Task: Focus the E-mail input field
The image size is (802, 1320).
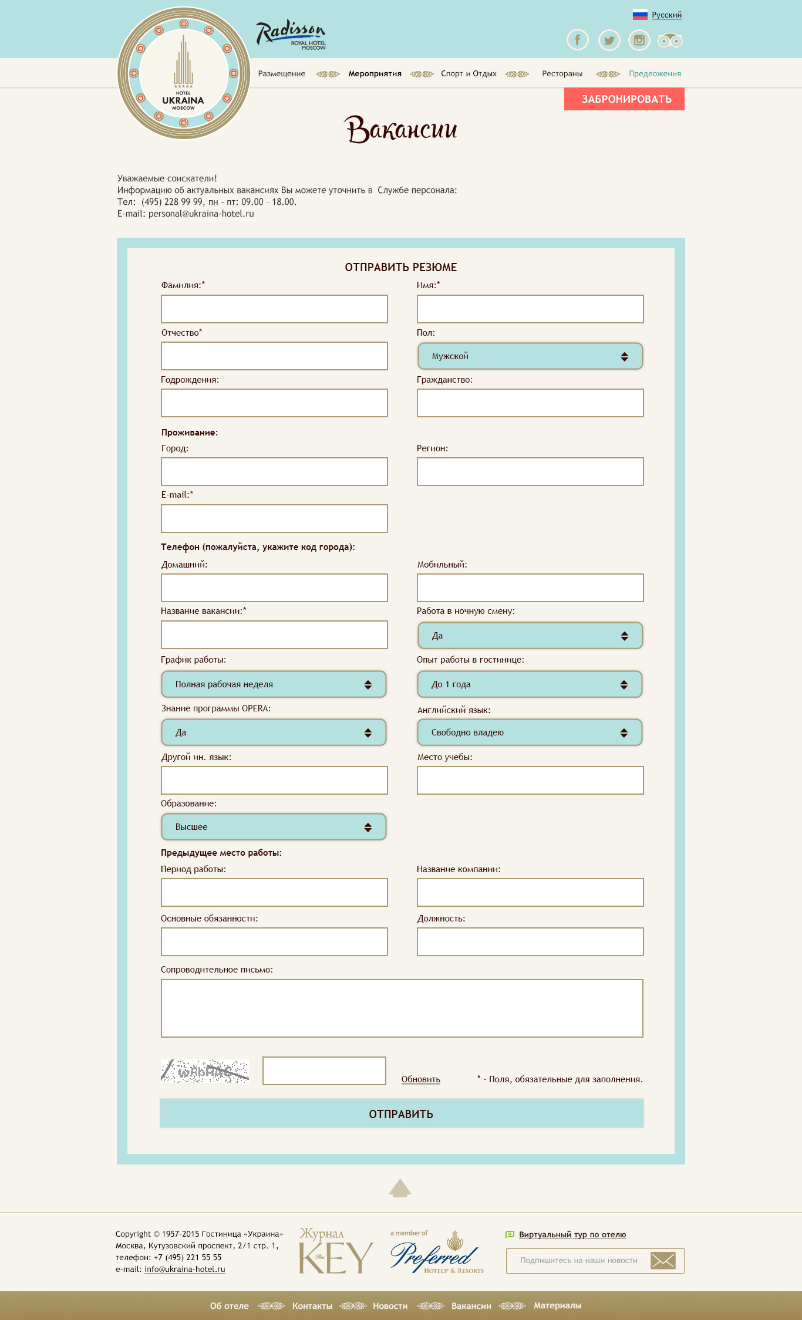Action: [x=274, y=518]
